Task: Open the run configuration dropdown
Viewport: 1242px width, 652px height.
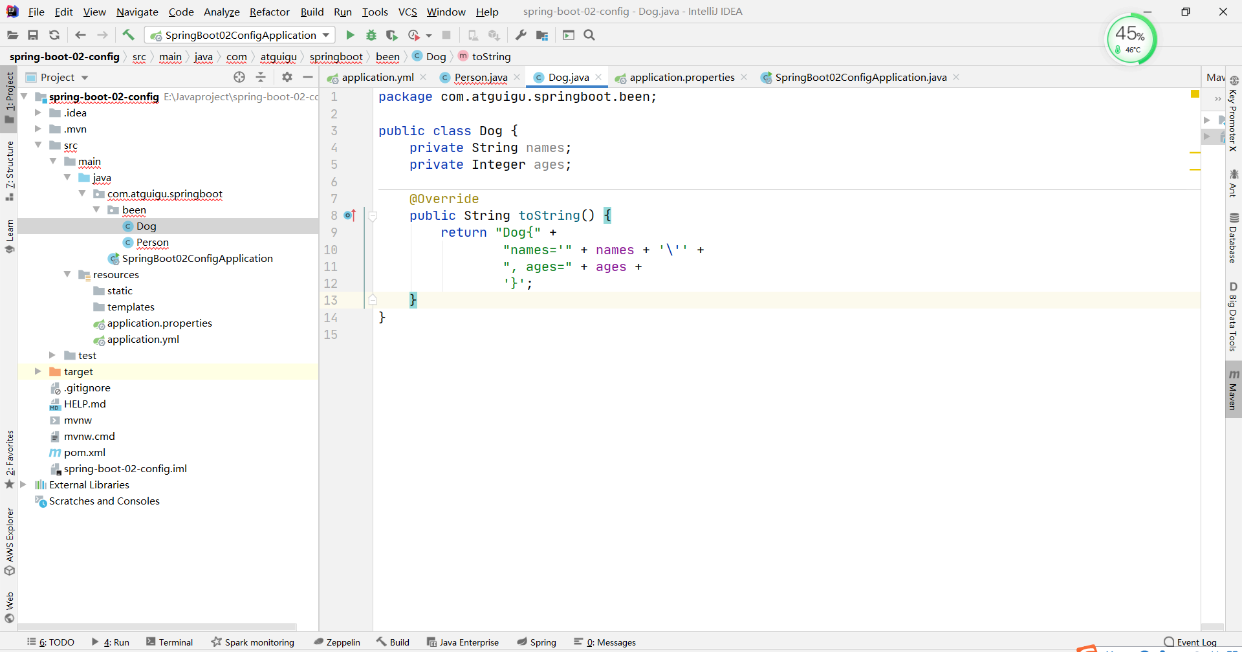Action: [x=327, y=35]
